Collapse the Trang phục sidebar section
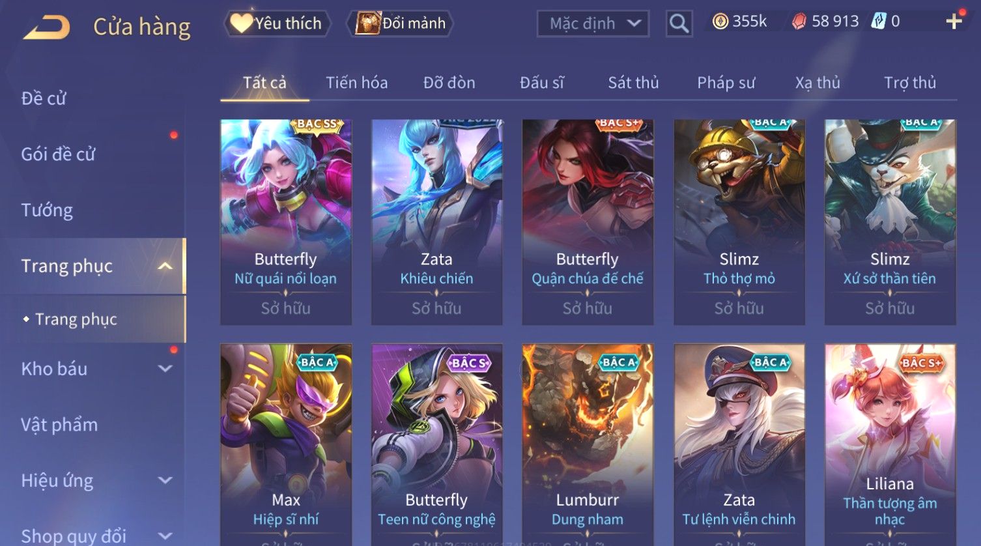 (165, 266)
